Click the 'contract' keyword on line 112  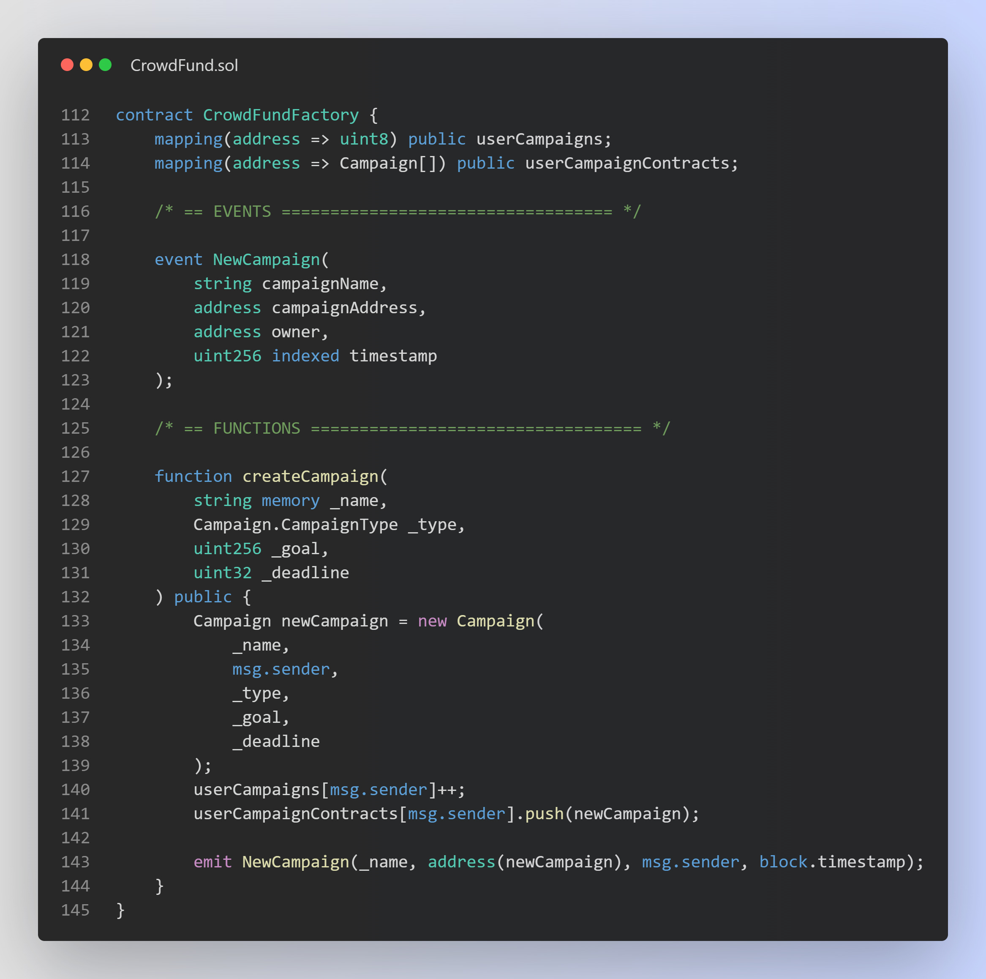(x=154, y=115)
